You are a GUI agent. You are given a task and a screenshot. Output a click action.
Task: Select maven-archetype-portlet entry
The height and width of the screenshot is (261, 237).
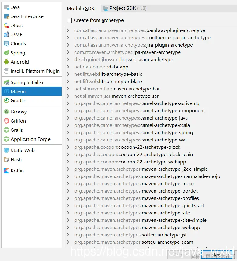pyautogui.click(x=136, y=191)
